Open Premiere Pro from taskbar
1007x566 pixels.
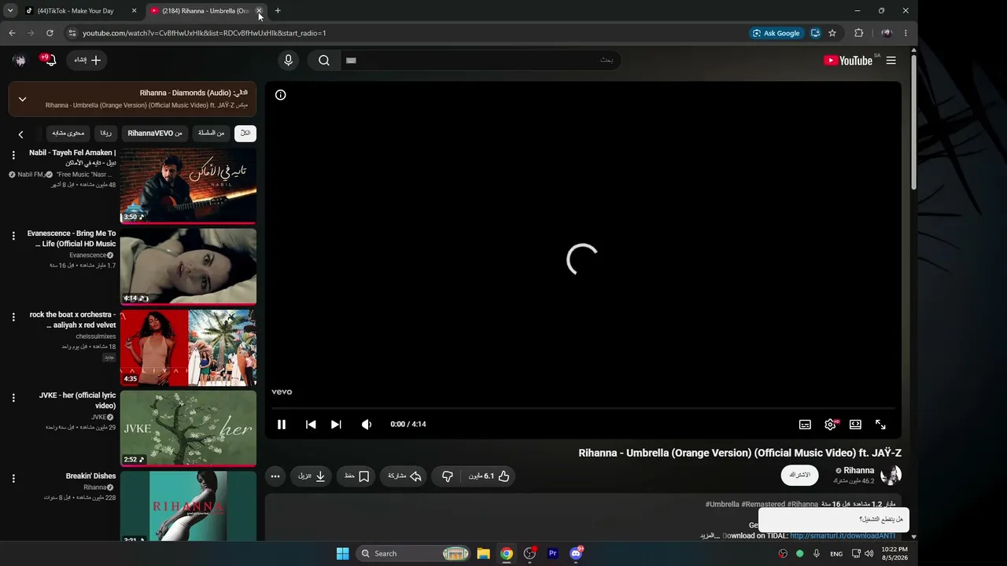coord(552,553)
